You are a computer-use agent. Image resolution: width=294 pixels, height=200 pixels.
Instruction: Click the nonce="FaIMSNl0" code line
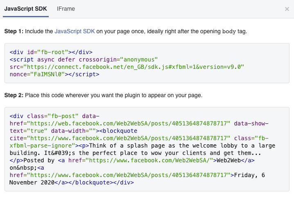point(54,74)
